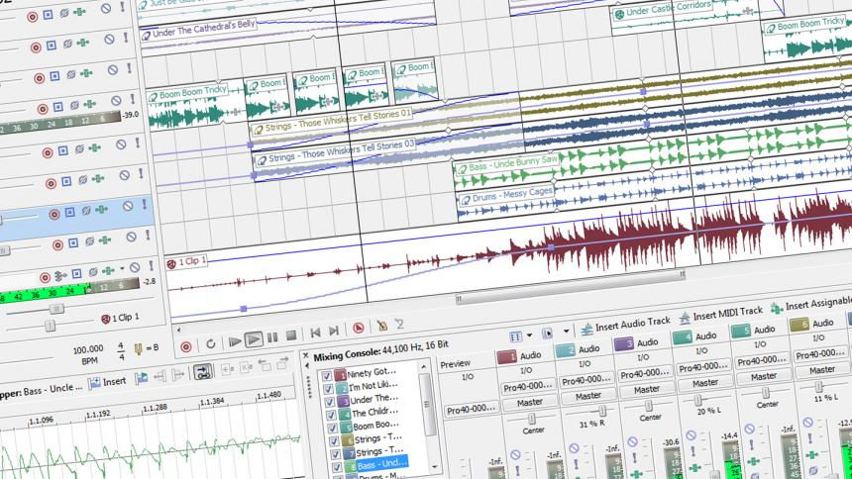Viewport: 852px width, 479px height.
Task: Open Pro40-000 device dropdown on Audio 6
Action: tap(820, 354)
